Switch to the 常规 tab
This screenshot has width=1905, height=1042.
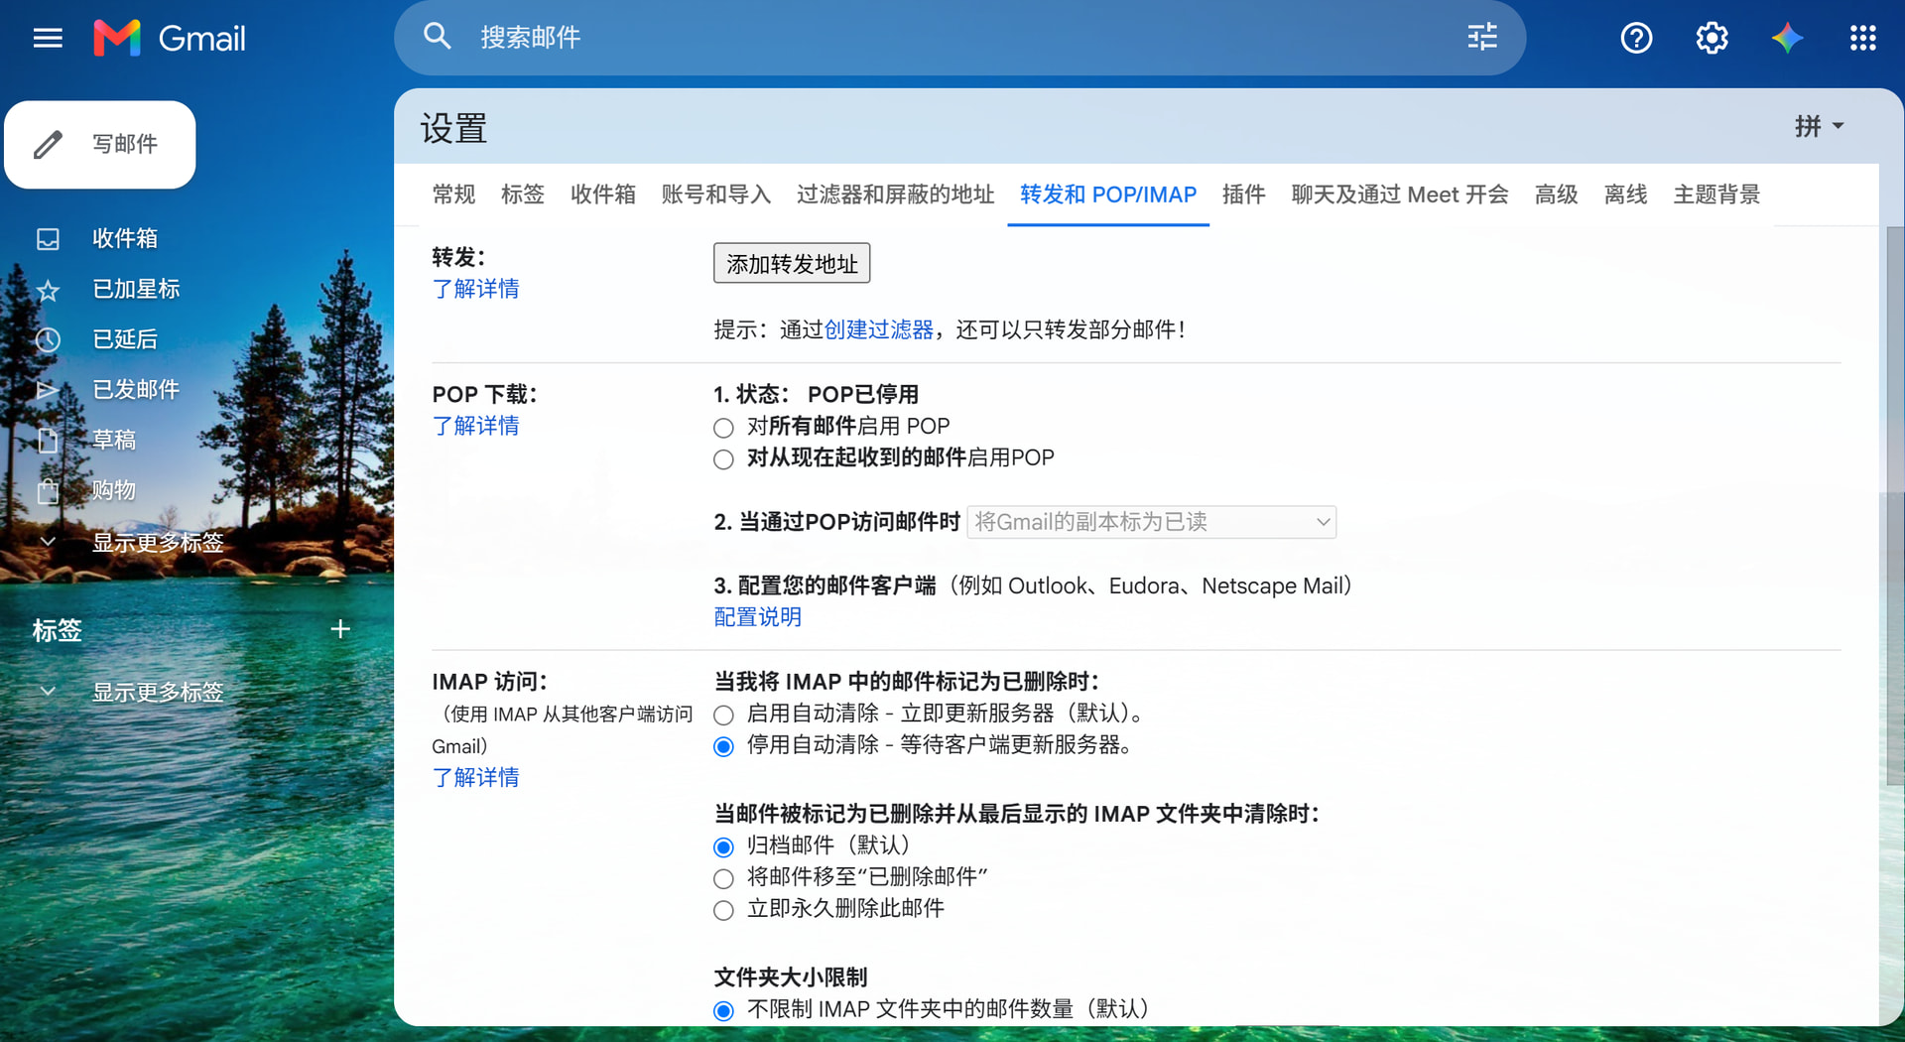[453, 195]
